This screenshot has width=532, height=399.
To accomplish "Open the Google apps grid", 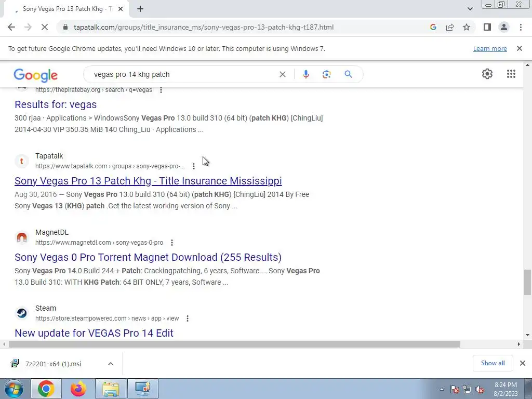I will click(x=511, y=74).
